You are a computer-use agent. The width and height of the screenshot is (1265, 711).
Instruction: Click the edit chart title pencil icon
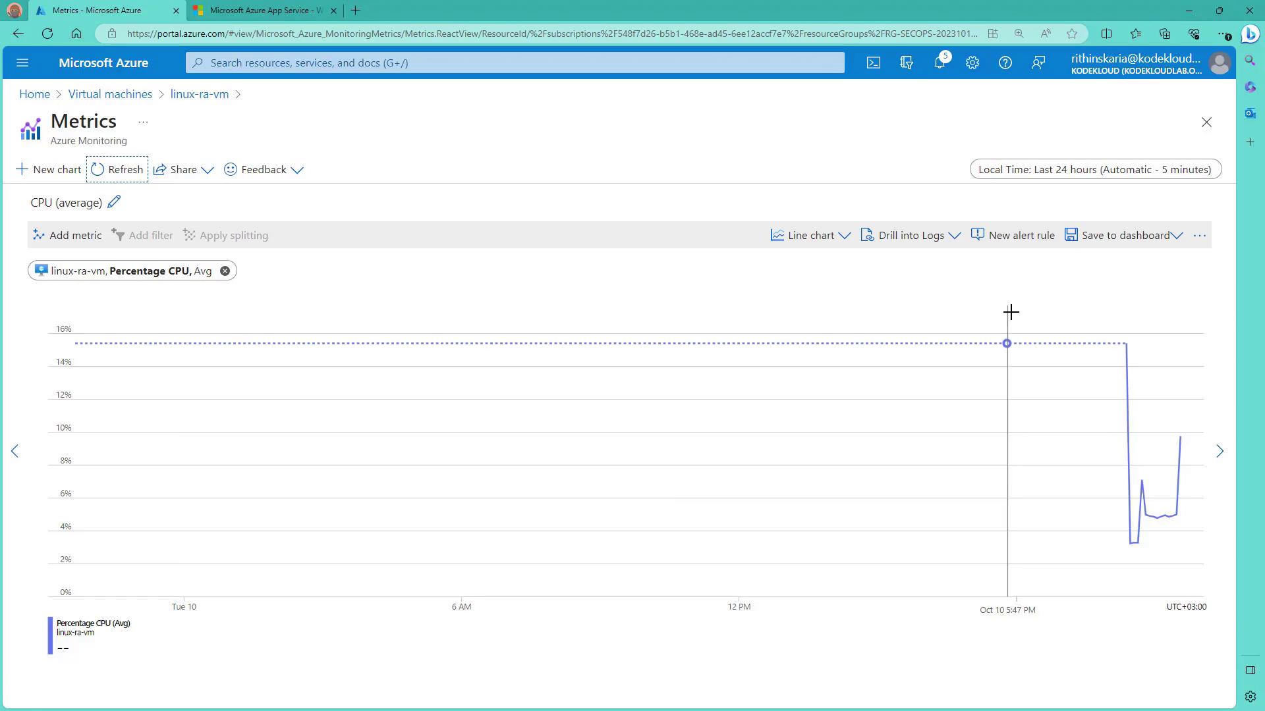coord(114,202)
